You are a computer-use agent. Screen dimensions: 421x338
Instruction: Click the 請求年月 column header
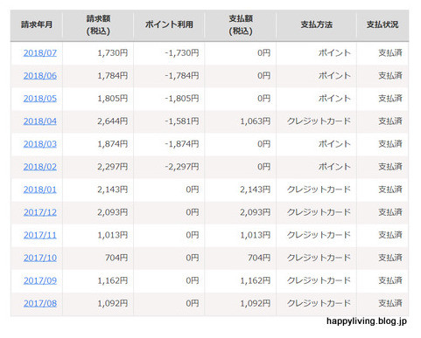(37, 24)
